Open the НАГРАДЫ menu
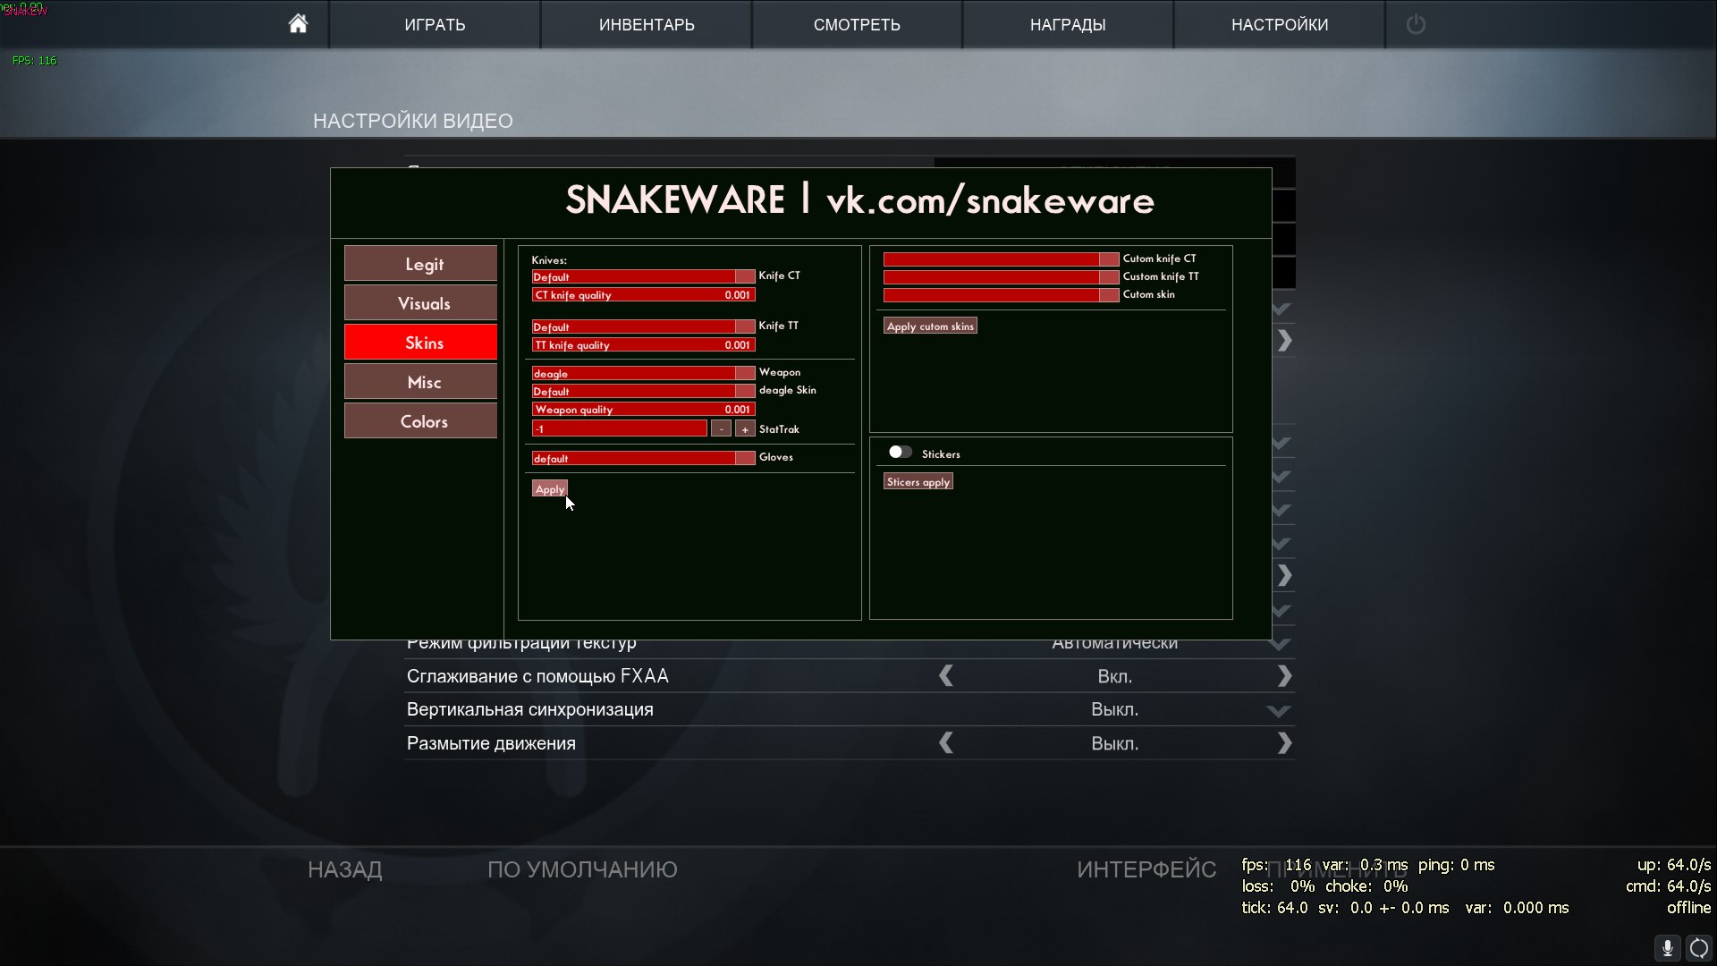Viewport: 1717px width, 966px height. 1068,25
